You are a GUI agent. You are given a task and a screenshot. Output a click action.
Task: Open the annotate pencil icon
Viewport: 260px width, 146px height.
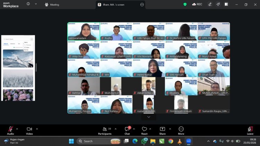[210, 4]
